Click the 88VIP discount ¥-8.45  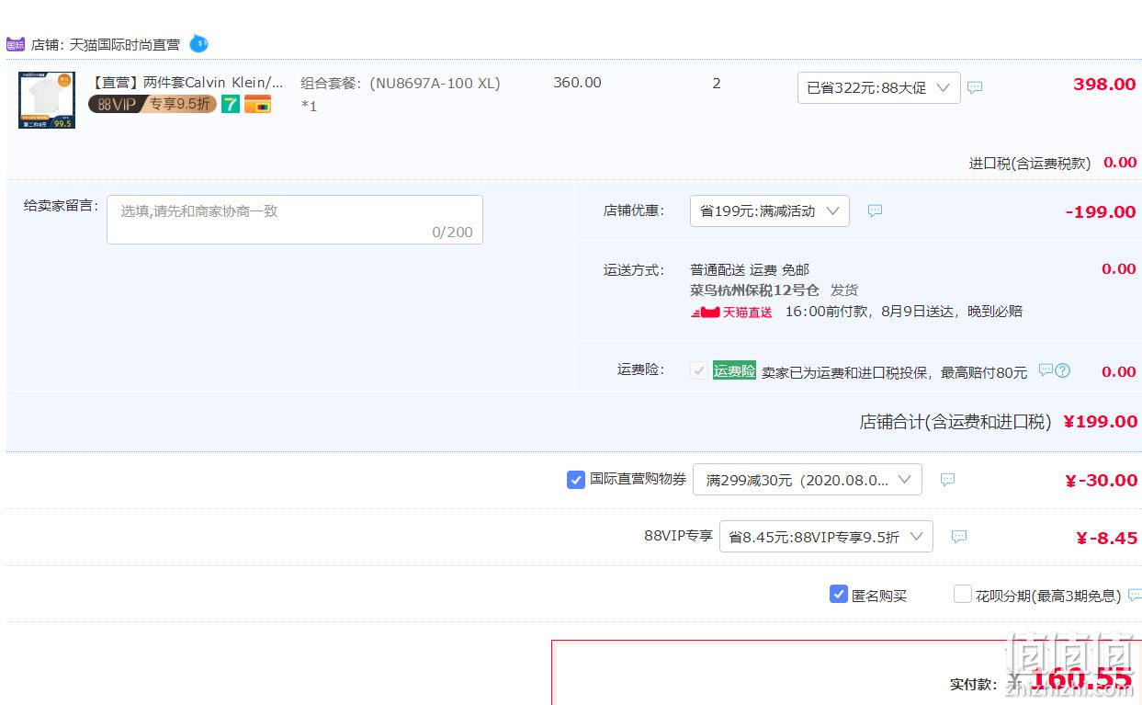(1106, 538)
